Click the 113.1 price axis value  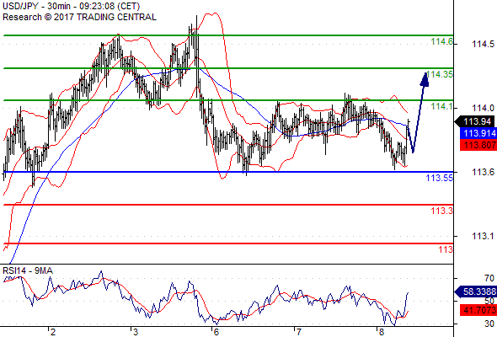coord(483,236)
